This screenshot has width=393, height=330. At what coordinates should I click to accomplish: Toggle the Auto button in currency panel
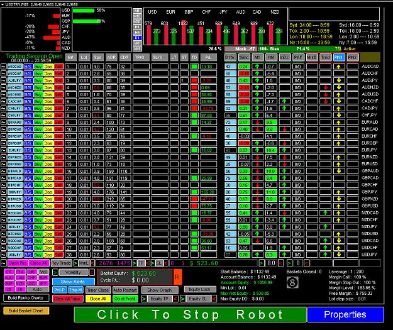point(37,289)
